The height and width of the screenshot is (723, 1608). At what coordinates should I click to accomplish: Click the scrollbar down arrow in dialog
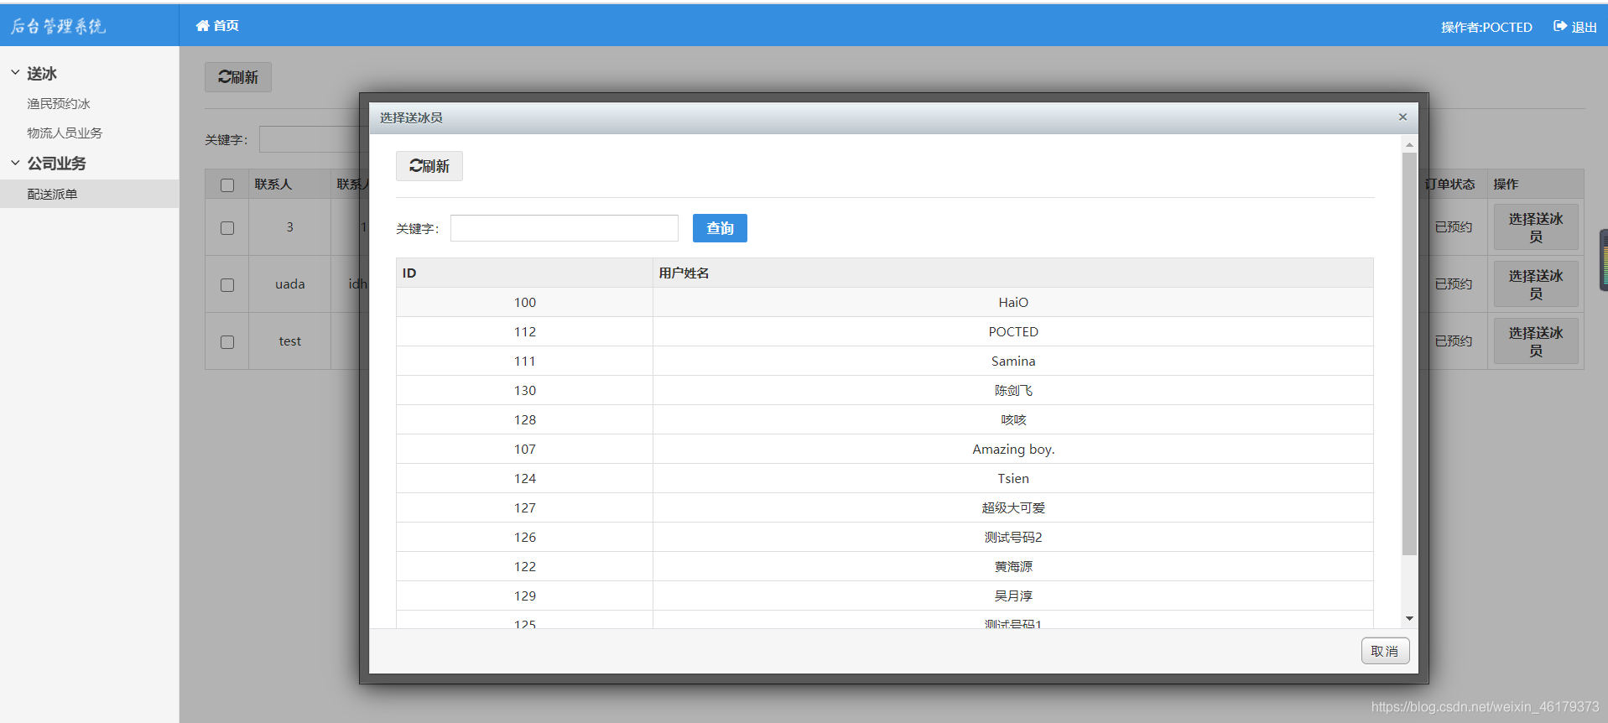[1409, 618]
